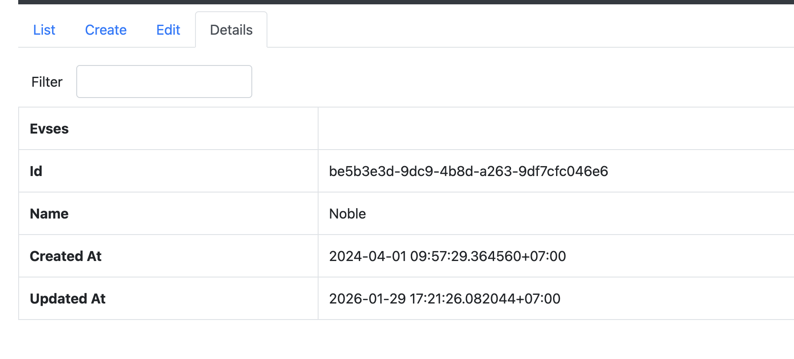Screen dimensions: 794x359
Task: Click the empty Evses value cell
Action: pyautogui.click(x=555, y=129)
